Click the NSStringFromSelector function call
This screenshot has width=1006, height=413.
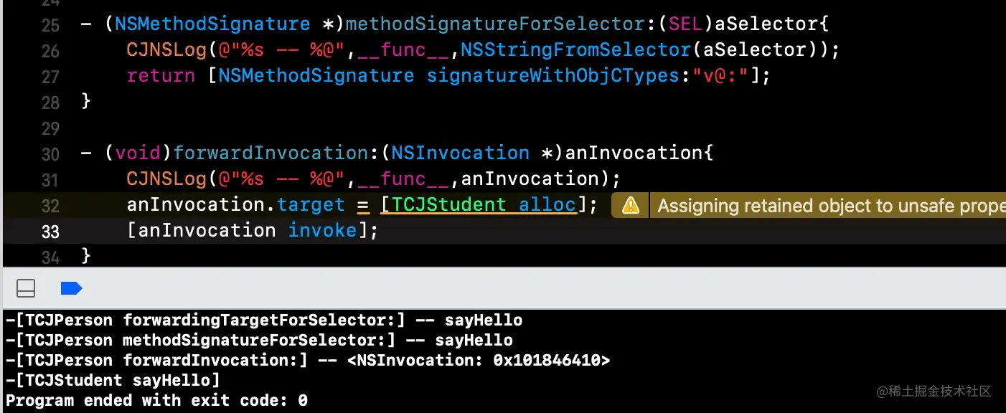(574, 49)
